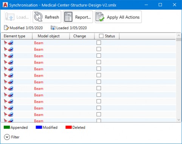The width and height of the screenshot is (182, 144).
Task: Click the Modified 3/05/2020 text
Action: (26, 28)
